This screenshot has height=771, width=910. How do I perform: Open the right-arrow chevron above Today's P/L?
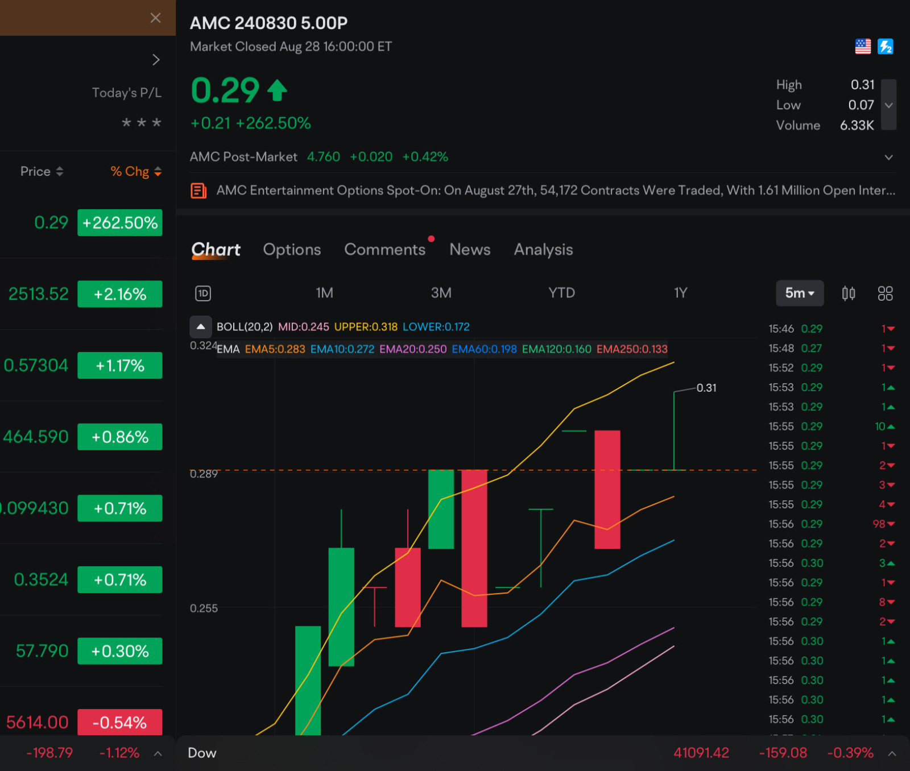[x=156, y=60]
